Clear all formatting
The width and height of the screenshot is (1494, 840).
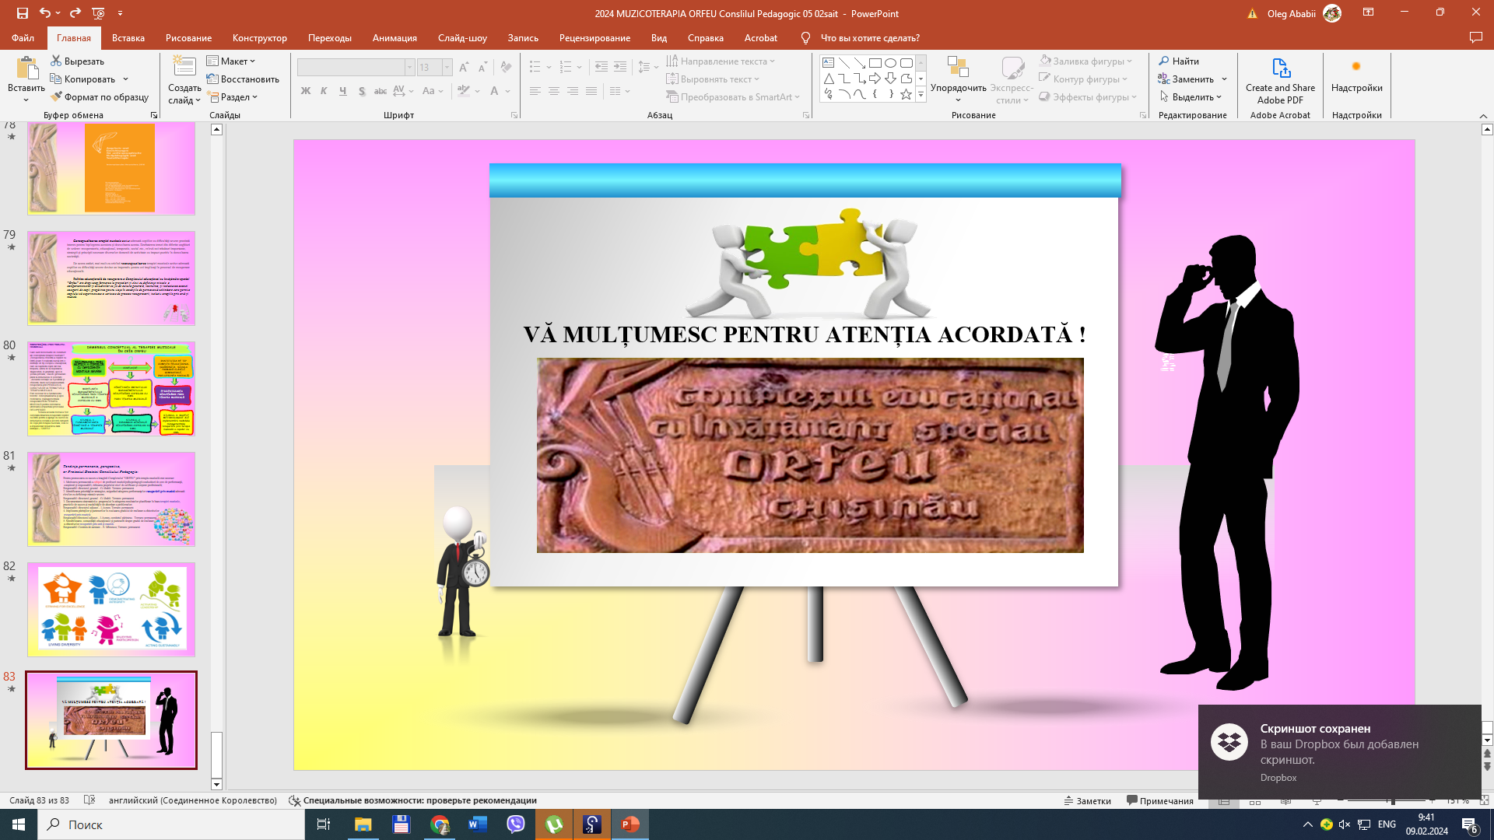(x=507, y=68)
